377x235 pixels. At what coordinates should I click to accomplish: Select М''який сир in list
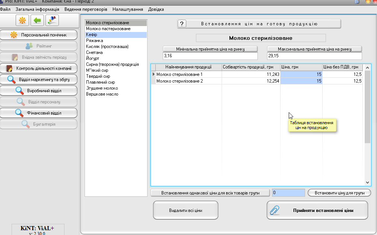click(x=116, y=70)
